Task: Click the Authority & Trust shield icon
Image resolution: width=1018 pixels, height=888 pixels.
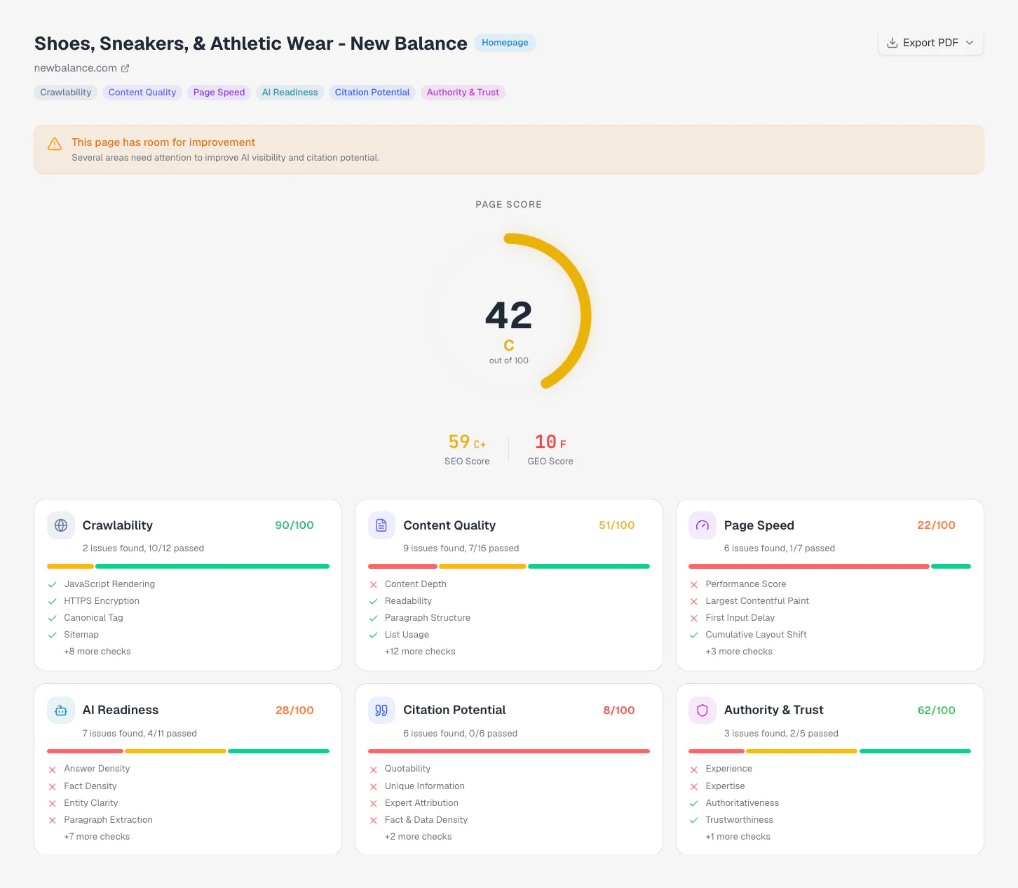Action: point(703,710)
